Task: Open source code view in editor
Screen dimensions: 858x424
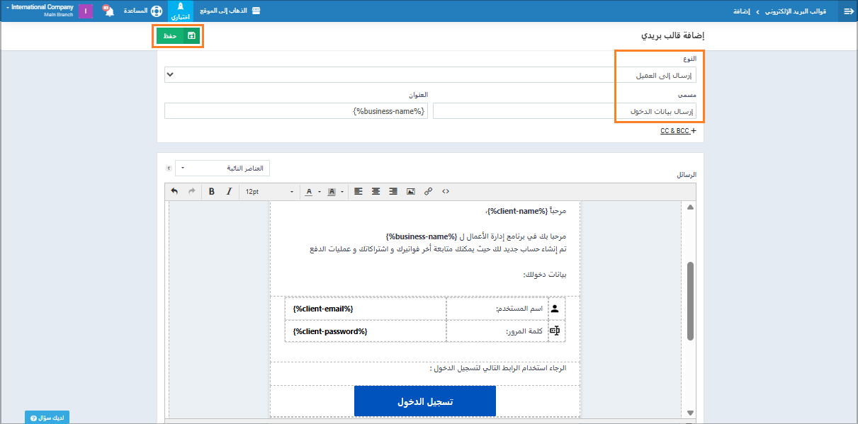Action: pos(446,192)
